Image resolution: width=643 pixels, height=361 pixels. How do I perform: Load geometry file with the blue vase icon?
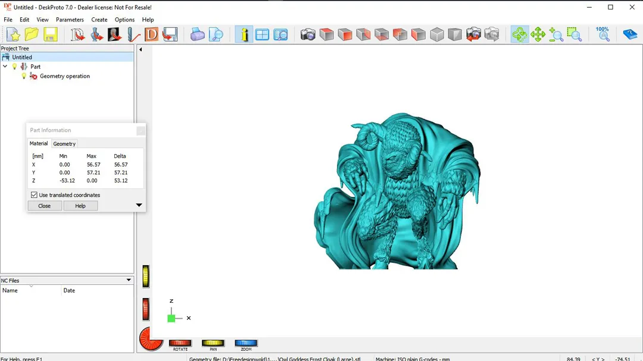point(96,34)
